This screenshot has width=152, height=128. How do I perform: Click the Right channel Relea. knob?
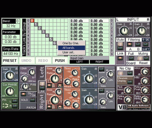click(x=76, y=105)
